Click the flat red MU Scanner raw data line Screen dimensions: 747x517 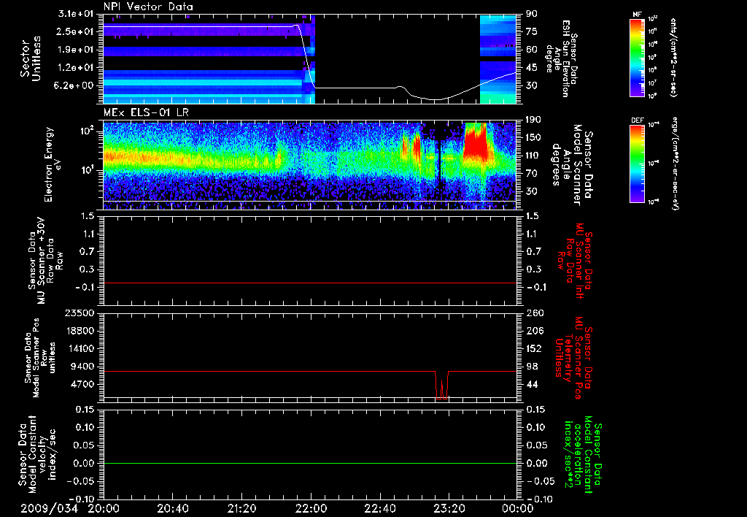tap(310, 283)
